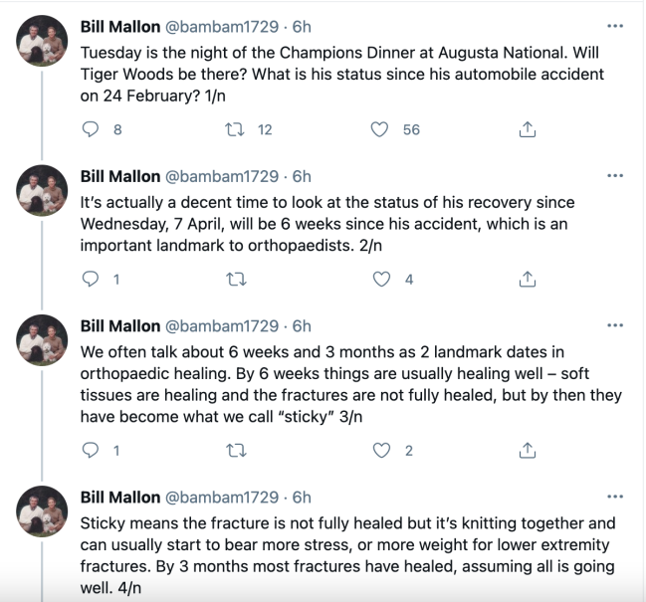Like the 2/n tweet with 4 likes
Viewport: 646px width, 602px height.
click(x=381, y=280)
